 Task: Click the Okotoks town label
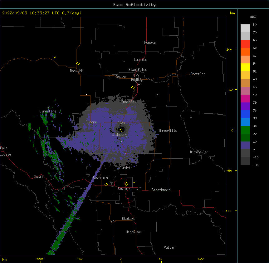[x=129, y=219]
